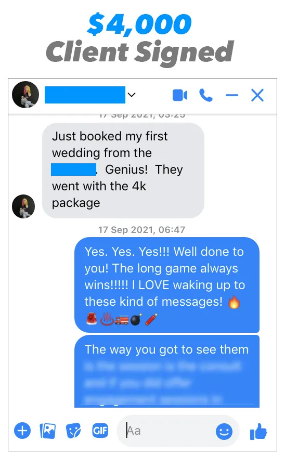Open the emoji picker smiley face

pos(224,431)
